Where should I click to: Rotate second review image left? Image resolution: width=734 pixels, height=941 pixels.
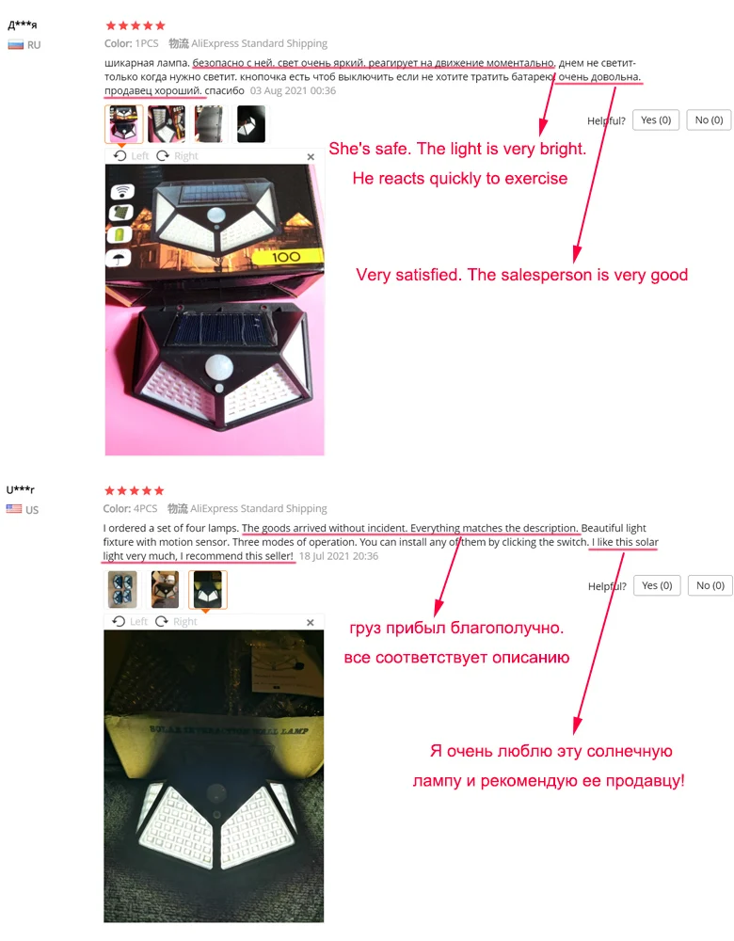point(130,621)
